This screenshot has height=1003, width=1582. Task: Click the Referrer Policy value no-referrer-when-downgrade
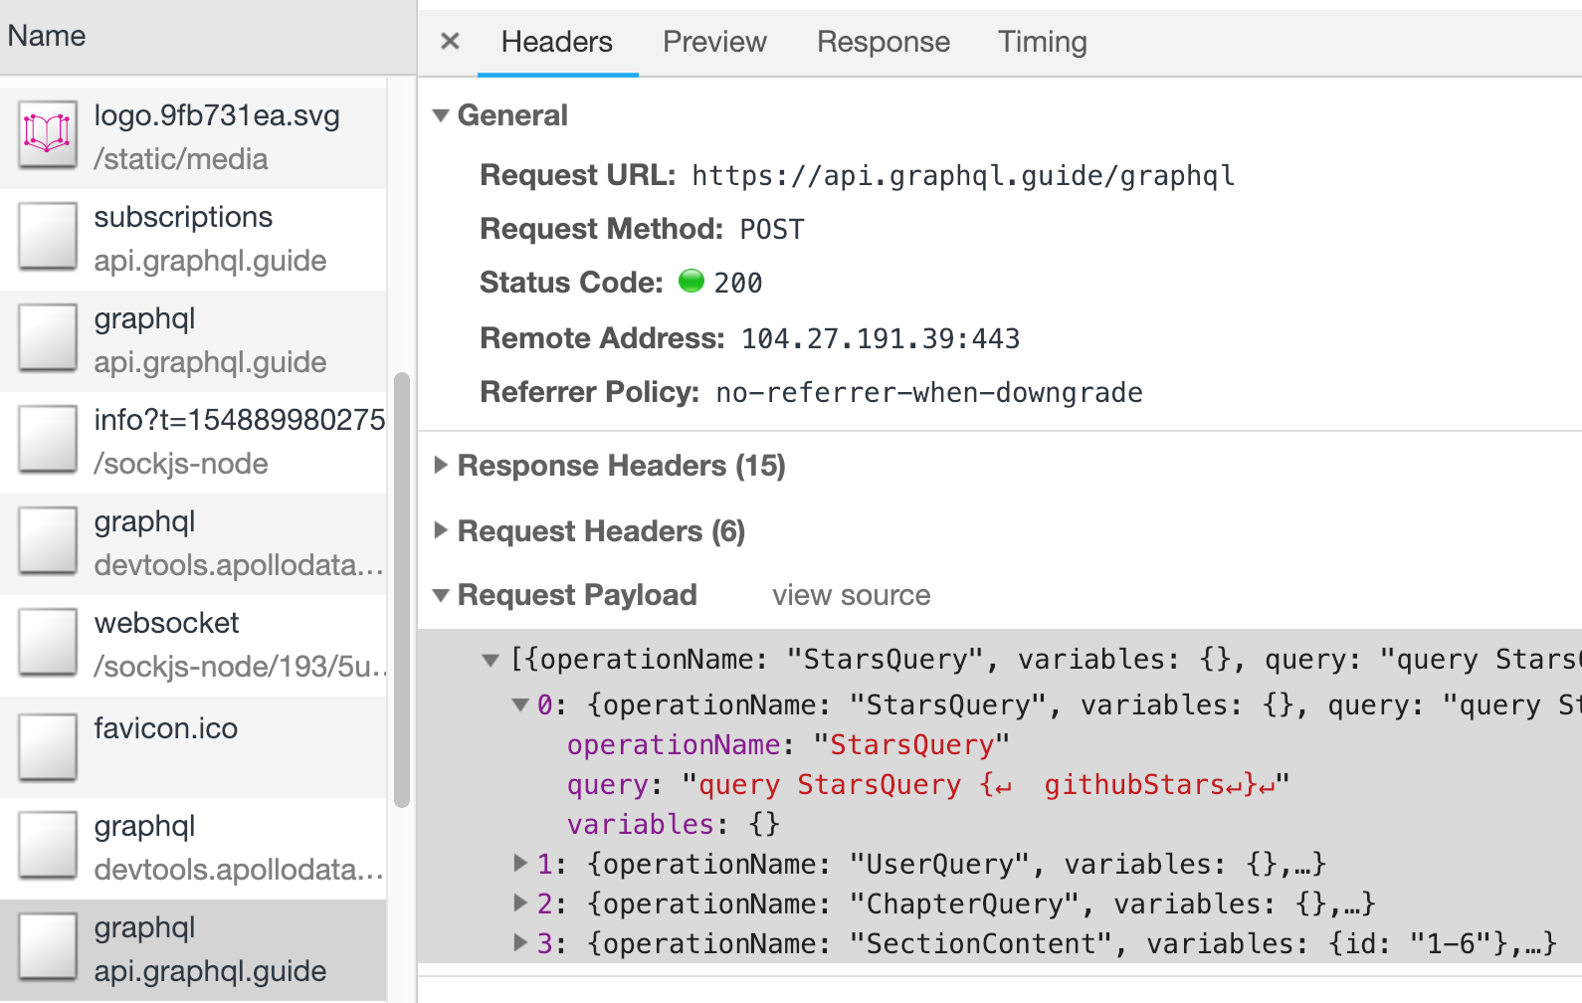pos(929,393)
